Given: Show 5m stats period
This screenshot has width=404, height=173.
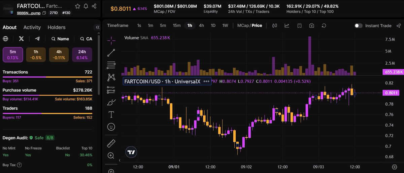Looking at the screenshot, I should point(13,55).
